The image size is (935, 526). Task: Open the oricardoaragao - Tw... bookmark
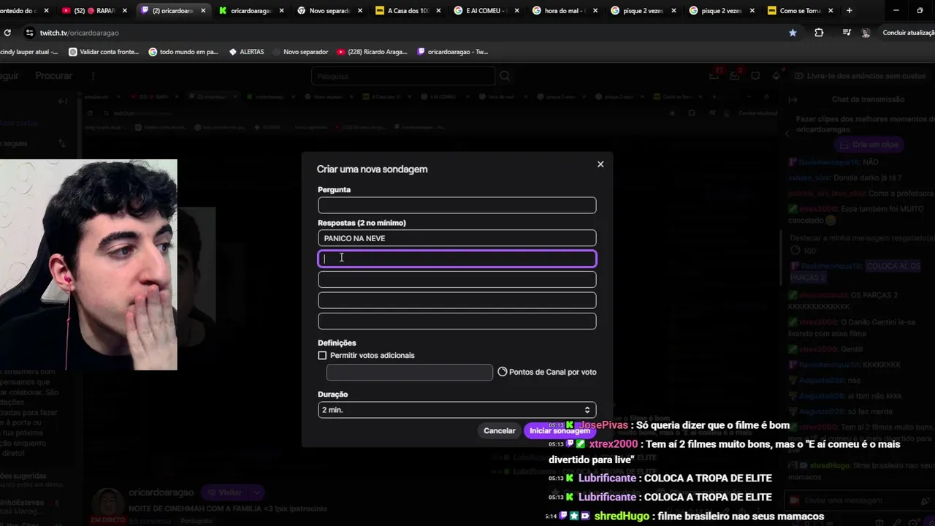point(452,52)
